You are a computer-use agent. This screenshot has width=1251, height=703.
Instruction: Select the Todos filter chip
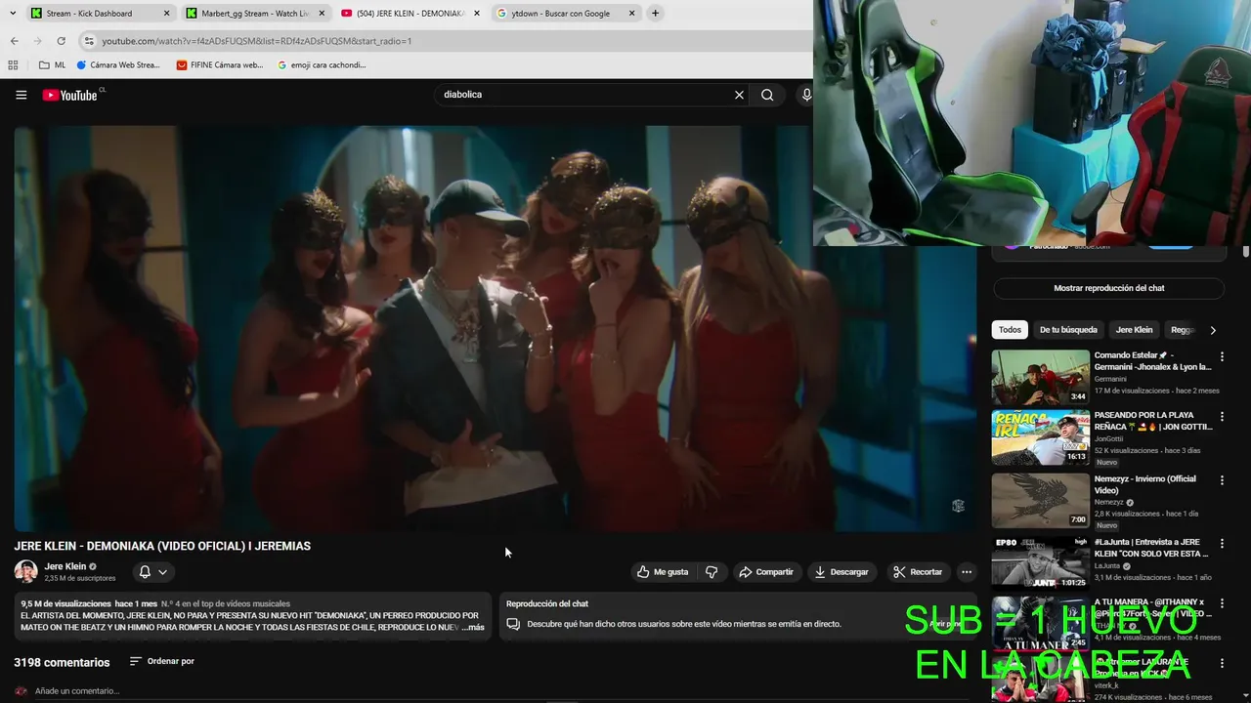click(1010, 330)
